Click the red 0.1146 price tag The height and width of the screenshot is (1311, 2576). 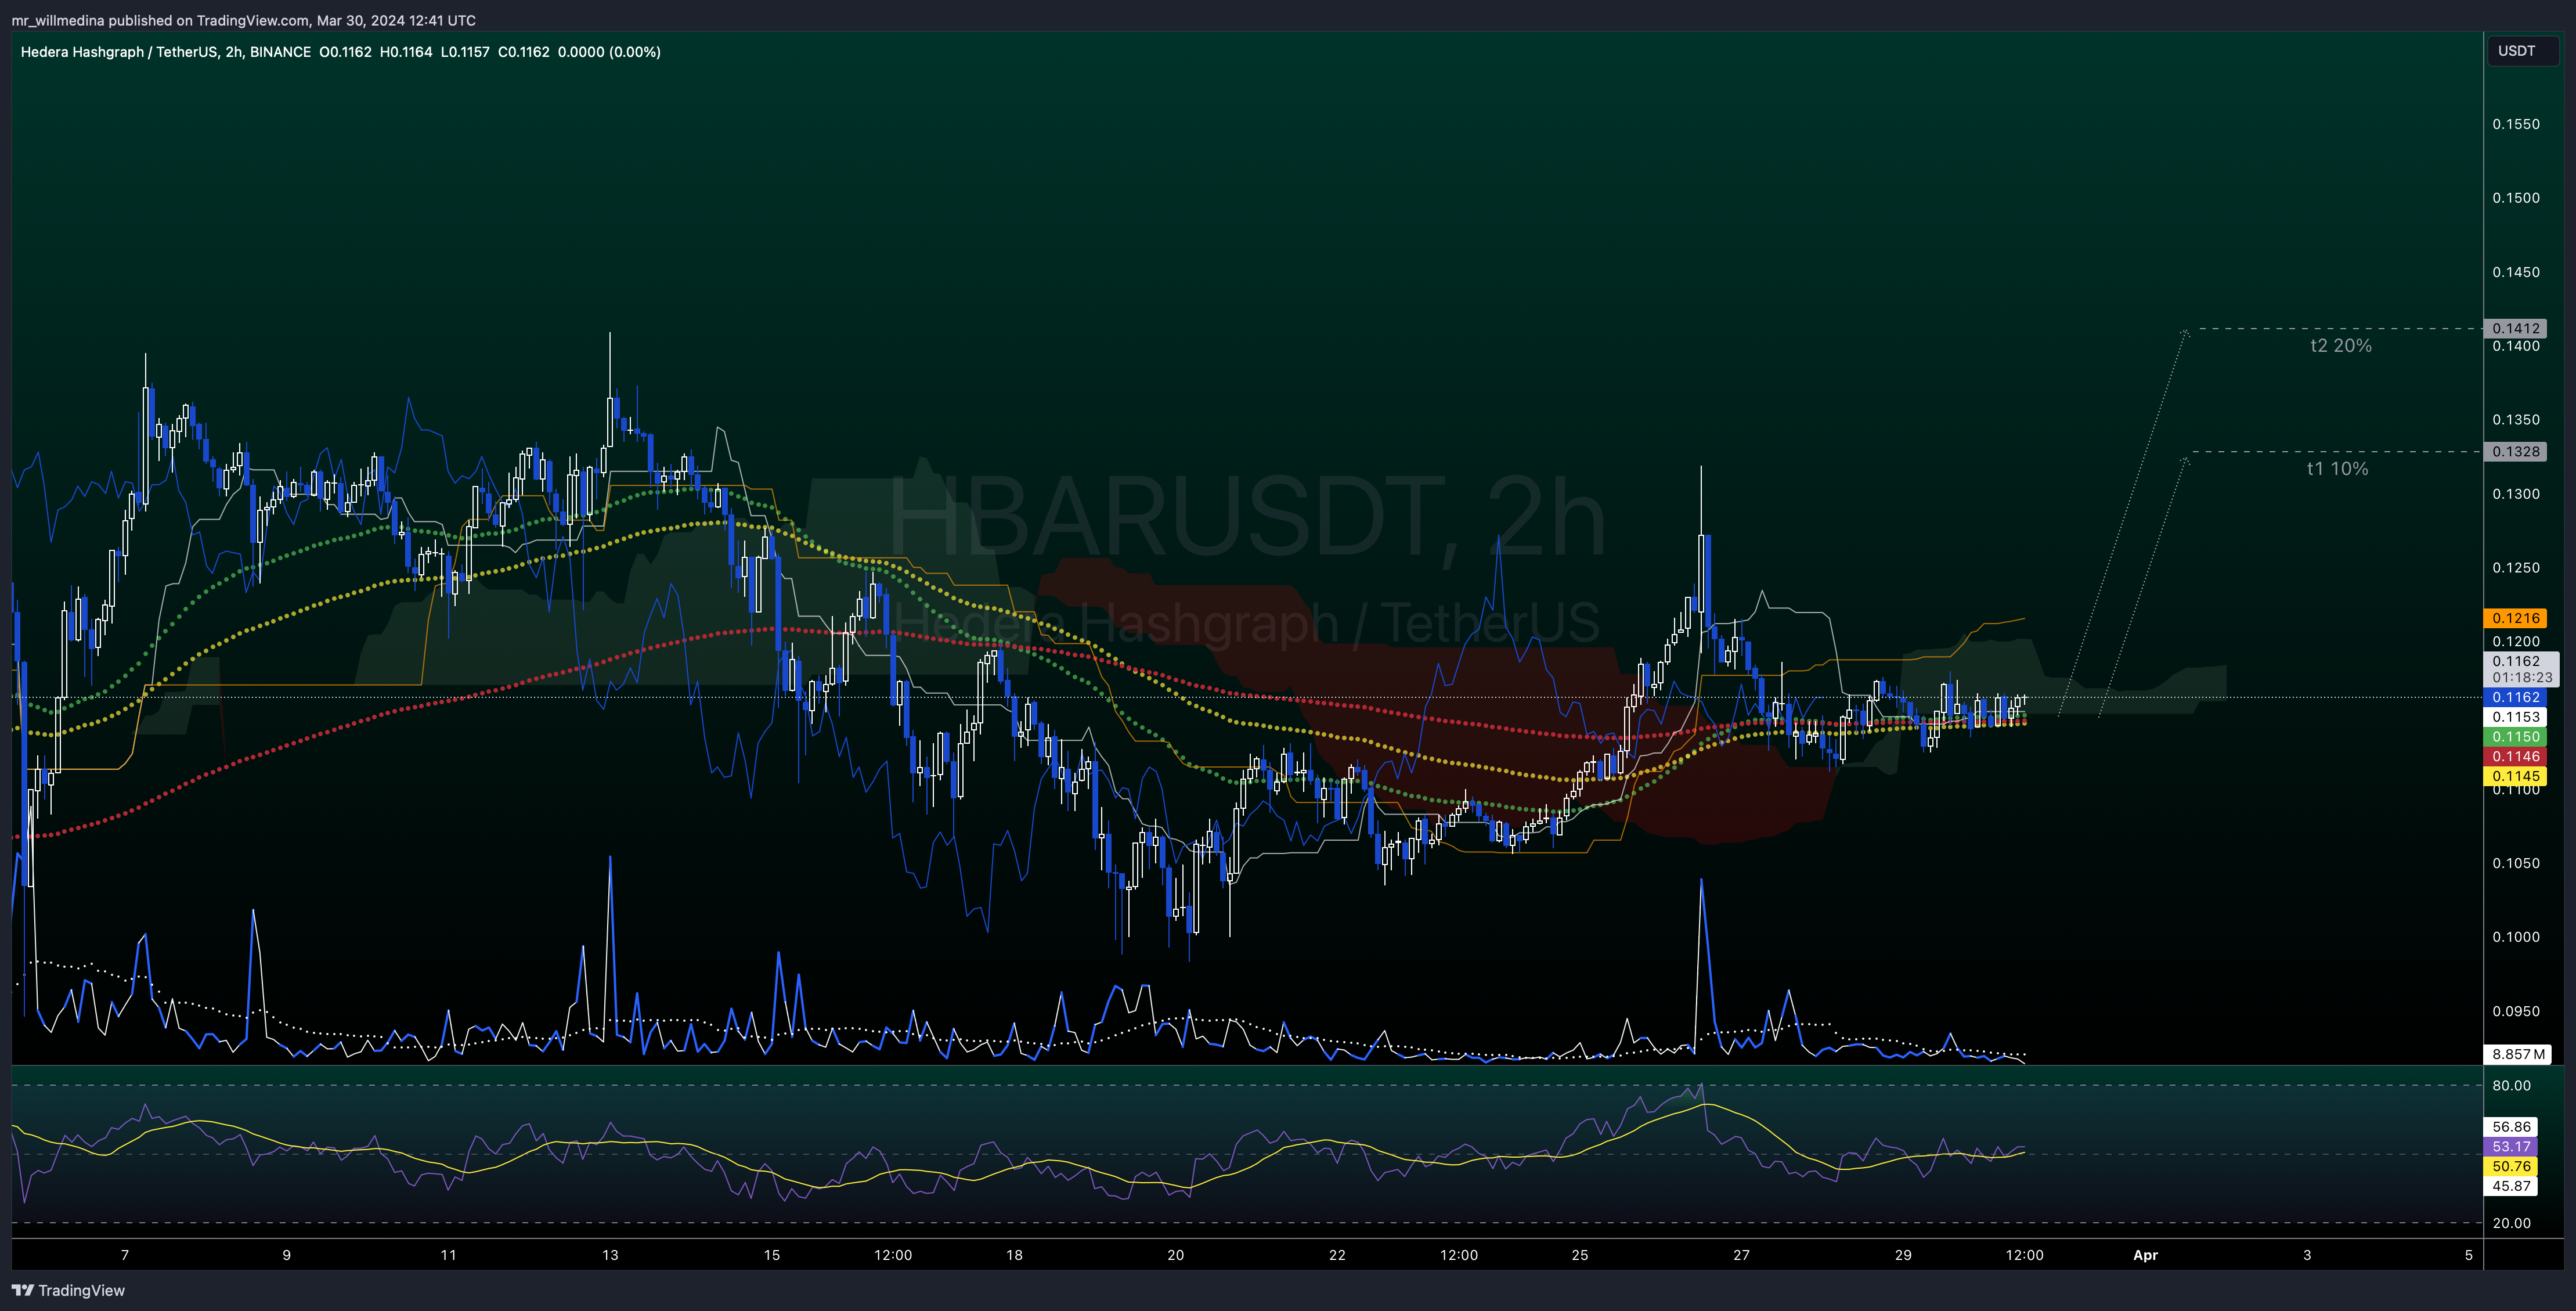[x=2516, y=756]
